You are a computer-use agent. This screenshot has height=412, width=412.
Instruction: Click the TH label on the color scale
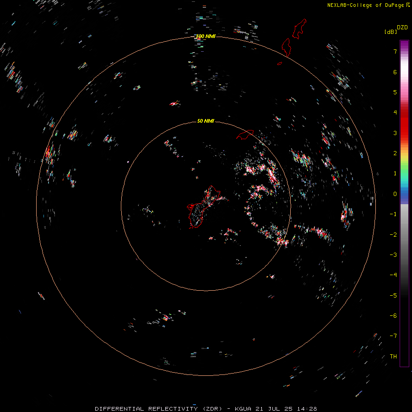point(393,356)
